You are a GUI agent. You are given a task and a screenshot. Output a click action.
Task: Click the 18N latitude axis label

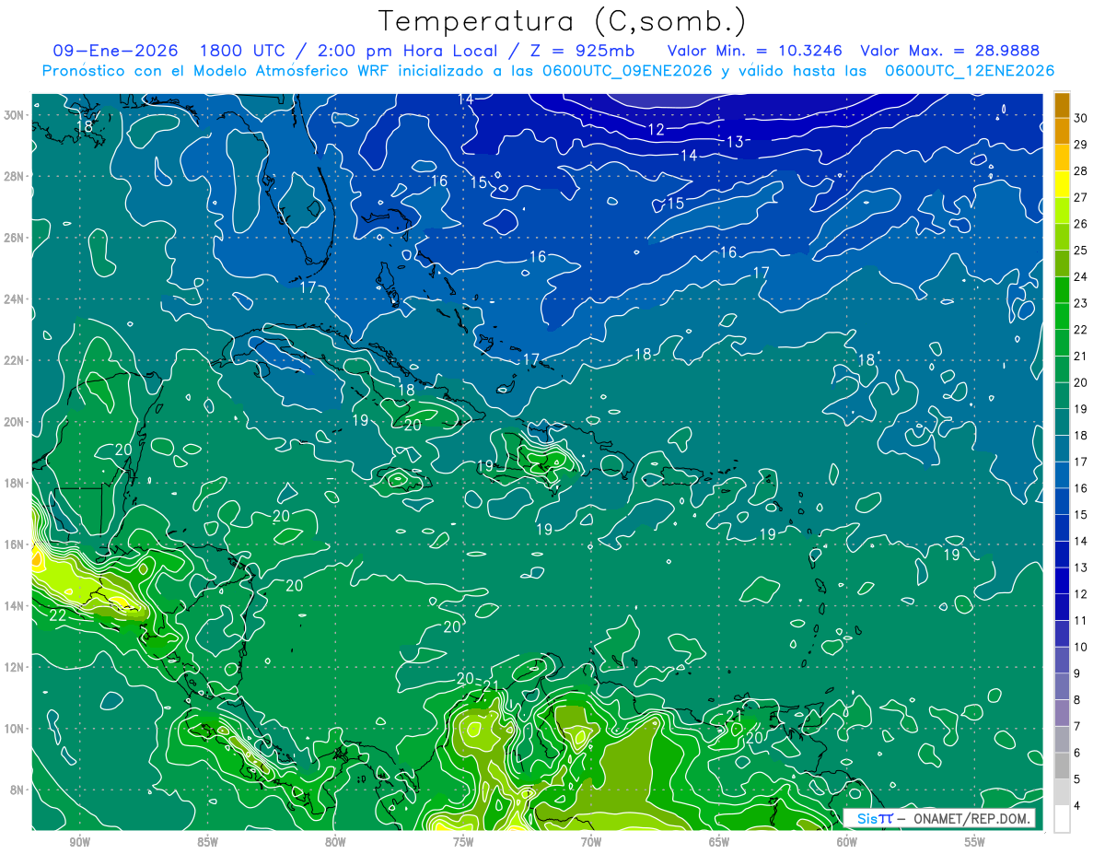tap(16, 483)
